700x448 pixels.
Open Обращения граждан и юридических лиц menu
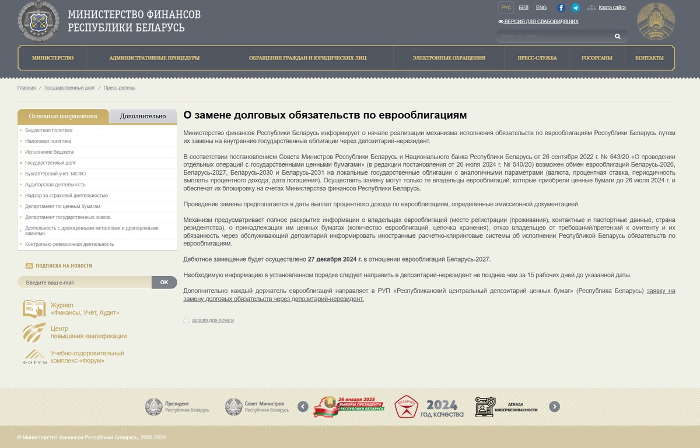click(308, 58)
